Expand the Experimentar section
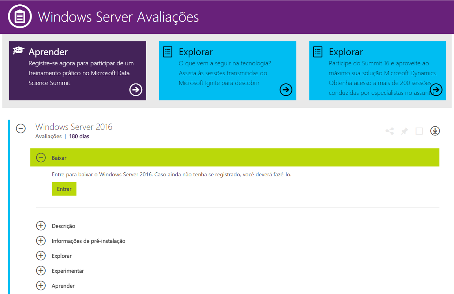The width and height of the screenshot is (454, 294). (41, 271)
